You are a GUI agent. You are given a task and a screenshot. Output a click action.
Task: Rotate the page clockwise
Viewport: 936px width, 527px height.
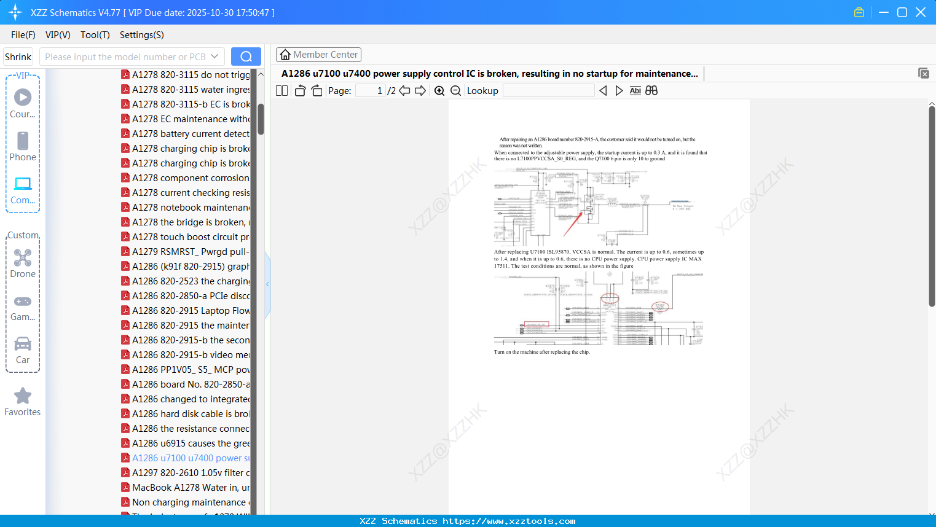[317, 90]
